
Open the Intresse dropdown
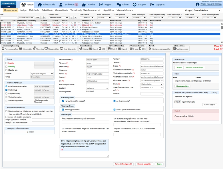coord(152,94)
